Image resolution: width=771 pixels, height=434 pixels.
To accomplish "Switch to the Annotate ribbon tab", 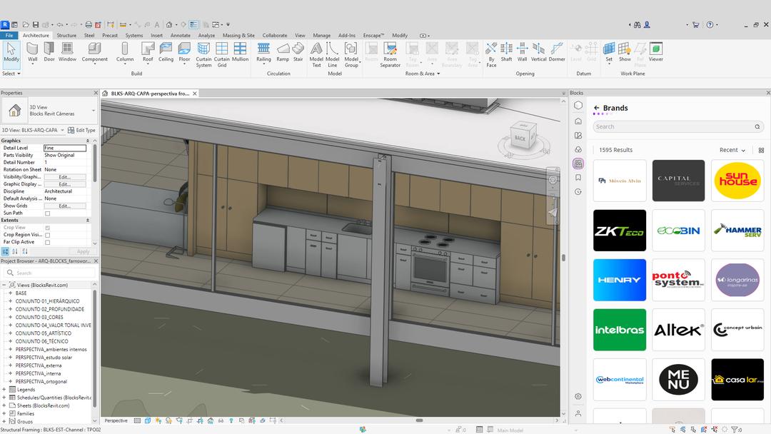I will [x=181, y=35].
